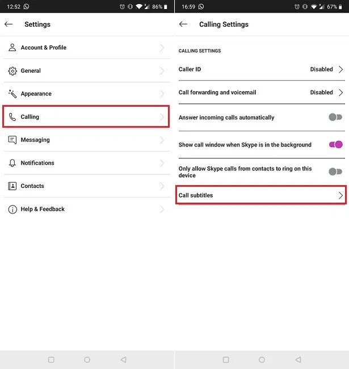Image resolution: width=349 pixels, height=369 pixels.
Task: Open Call subtitles option
Action: point(261,195)
